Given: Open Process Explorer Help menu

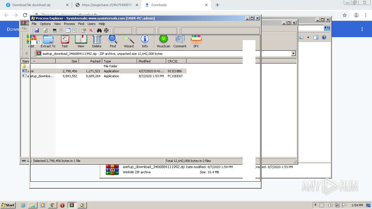Looking at the screenshot, I should [x=102, y=24].
